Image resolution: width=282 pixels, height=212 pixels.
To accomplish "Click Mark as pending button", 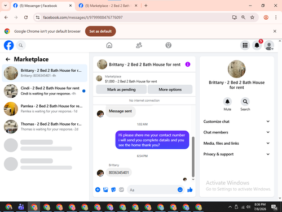I will pos(121,89).
